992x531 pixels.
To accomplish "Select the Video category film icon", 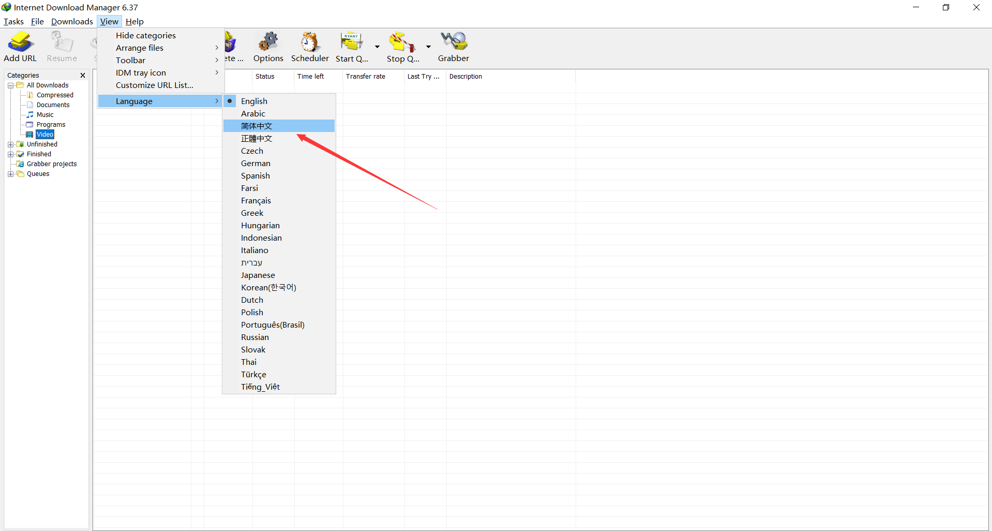I will pyautogui.click(x=30, y=135).
